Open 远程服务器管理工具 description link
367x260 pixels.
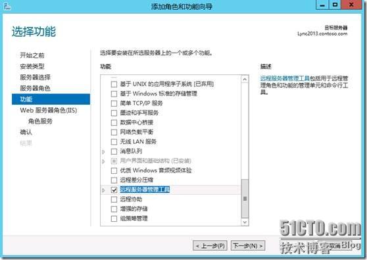pyautogui.click(x=285, y=78)
